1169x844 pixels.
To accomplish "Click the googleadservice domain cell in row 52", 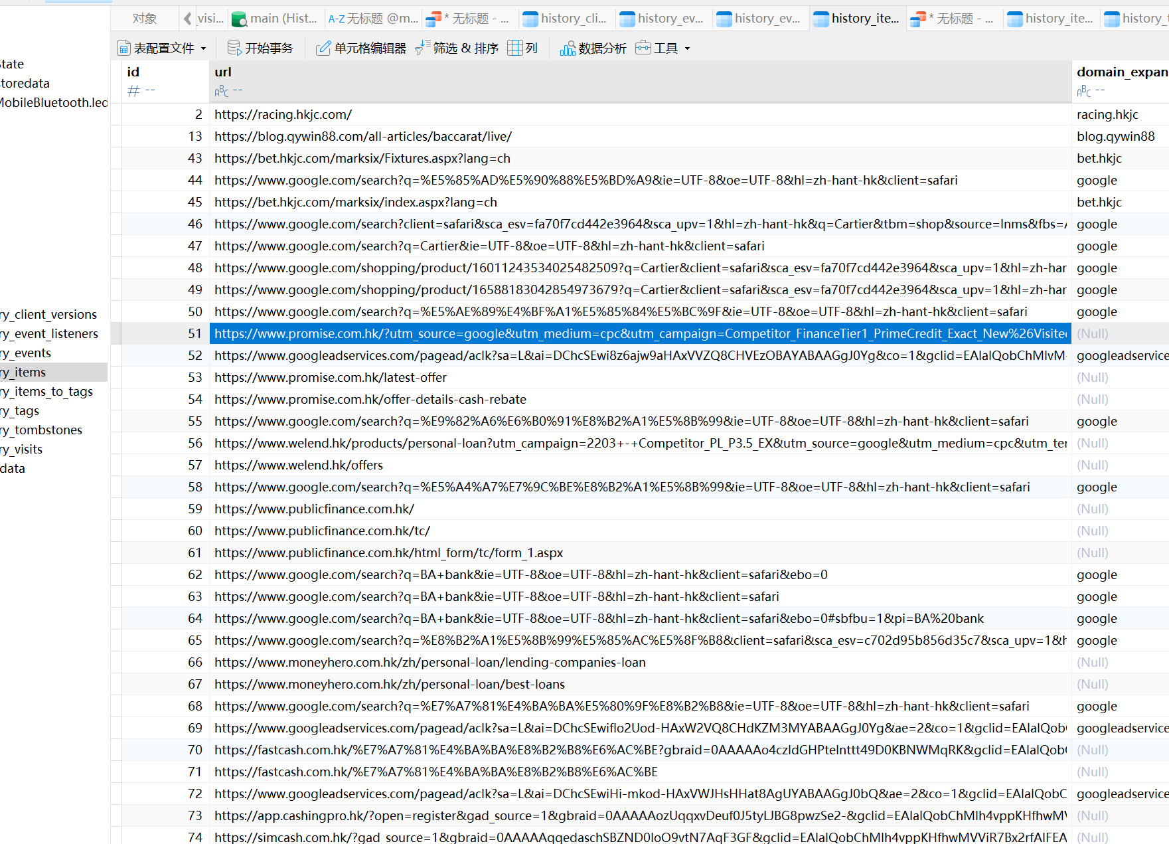I will [x=1121, y=355].
